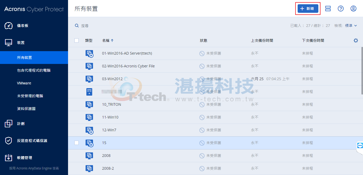Viewport: 363px width, 175px height.
Task: Click the dashboard gauge icon in sidebar
Action: (x=9, y=26)
